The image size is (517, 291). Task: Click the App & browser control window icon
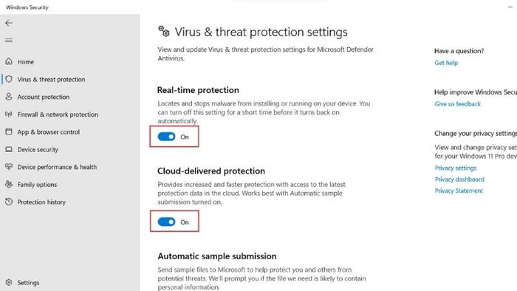pos(9,131)
